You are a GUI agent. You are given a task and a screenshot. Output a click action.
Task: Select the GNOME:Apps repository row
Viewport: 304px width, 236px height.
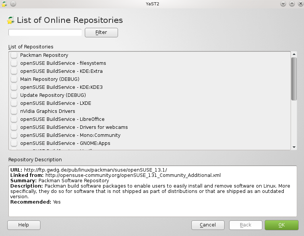click(x=65, y=143)
